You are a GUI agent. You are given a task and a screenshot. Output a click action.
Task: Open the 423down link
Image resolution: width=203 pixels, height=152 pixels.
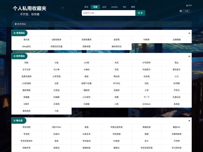point(147,104)
